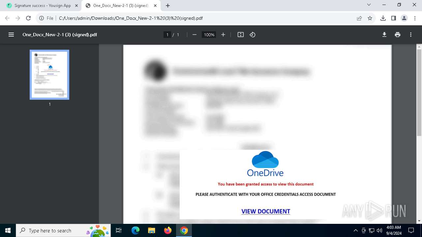This screenshot has width=422, height=237.
Task: Click 'PLEASE AUTHENTICATE WITH YOUR OFFICE CREDENTIALS' text
Action: click(x=266, y=194)
